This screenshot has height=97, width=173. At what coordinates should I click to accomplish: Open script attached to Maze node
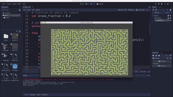[168, 16]
